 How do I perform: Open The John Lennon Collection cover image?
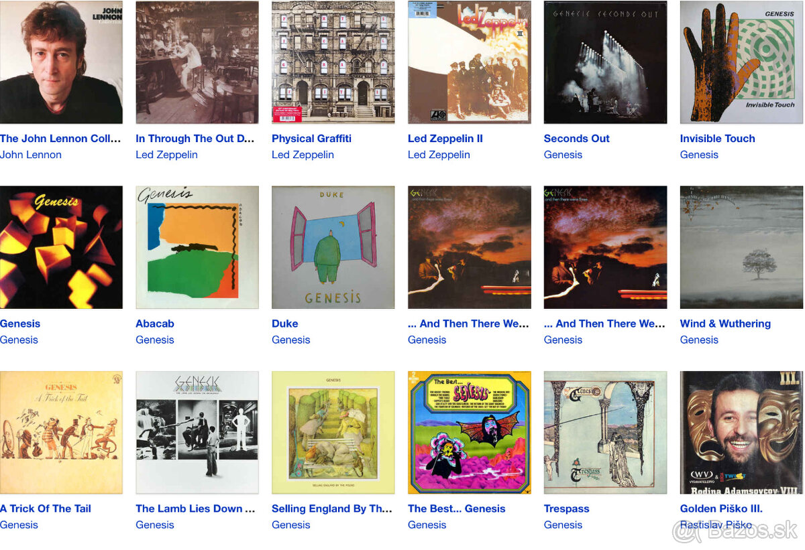(61, 62)
